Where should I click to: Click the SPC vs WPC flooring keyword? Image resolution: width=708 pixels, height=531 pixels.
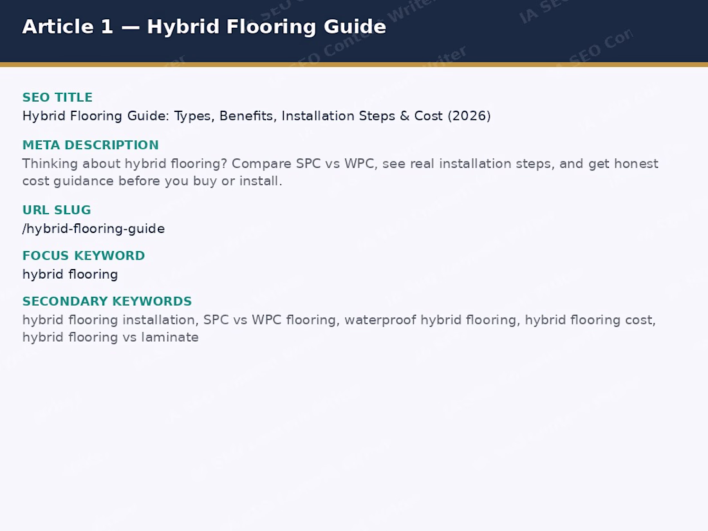[270, 320]
